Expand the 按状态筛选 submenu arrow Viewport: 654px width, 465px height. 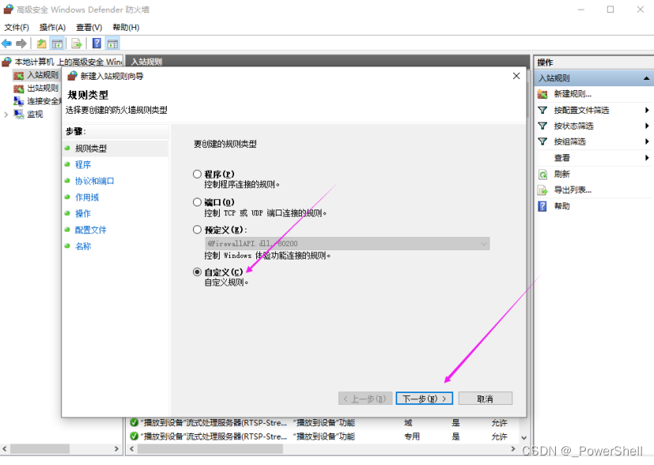point(647,126)
